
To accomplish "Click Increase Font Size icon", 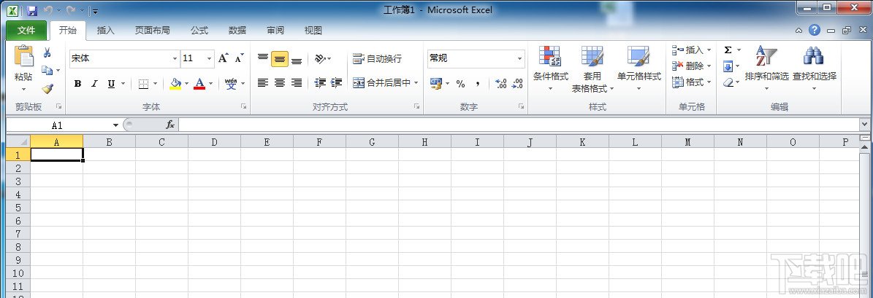I will tap(224, 58).
